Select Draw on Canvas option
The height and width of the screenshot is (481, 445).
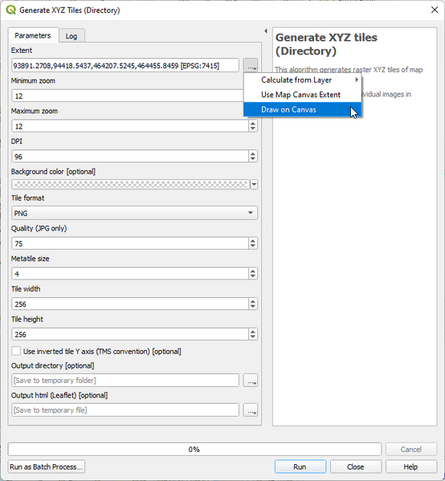pos(302,109)
